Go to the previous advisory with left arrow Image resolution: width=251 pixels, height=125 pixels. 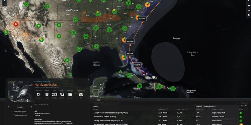tap(9, 107)
